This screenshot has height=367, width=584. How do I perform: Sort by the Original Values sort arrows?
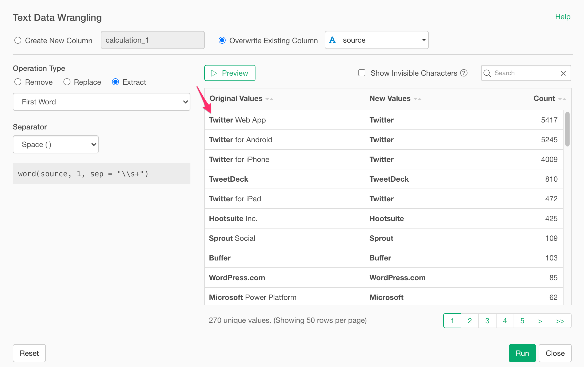click(269, 99)
